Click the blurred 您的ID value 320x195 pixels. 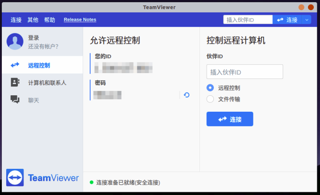click(124, 67)
